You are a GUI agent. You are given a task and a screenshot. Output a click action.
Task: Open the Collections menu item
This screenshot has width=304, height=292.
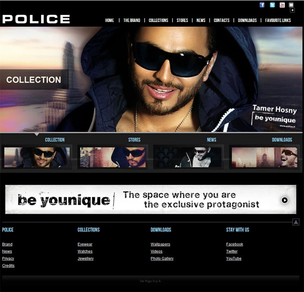point(158,21)
